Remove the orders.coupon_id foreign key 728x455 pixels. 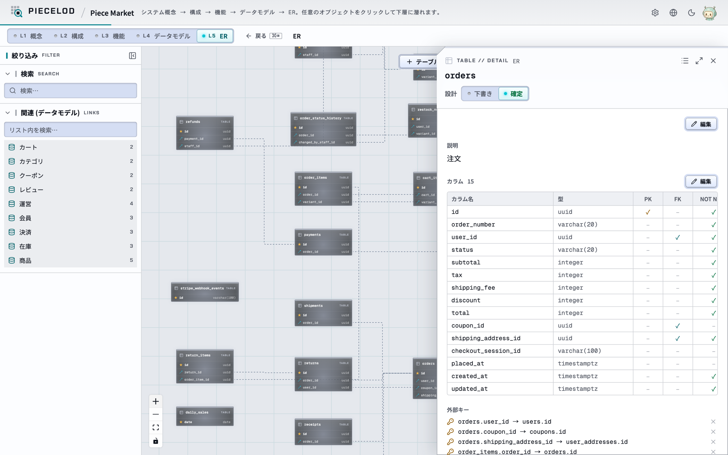[713, 432]
